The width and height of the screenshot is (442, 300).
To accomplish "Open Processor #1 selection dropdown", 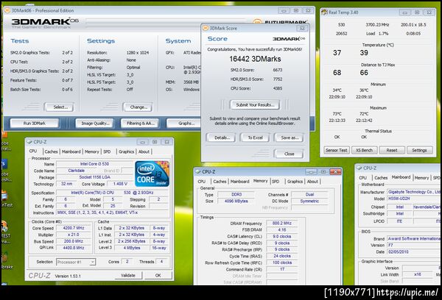I will point(76,262).
